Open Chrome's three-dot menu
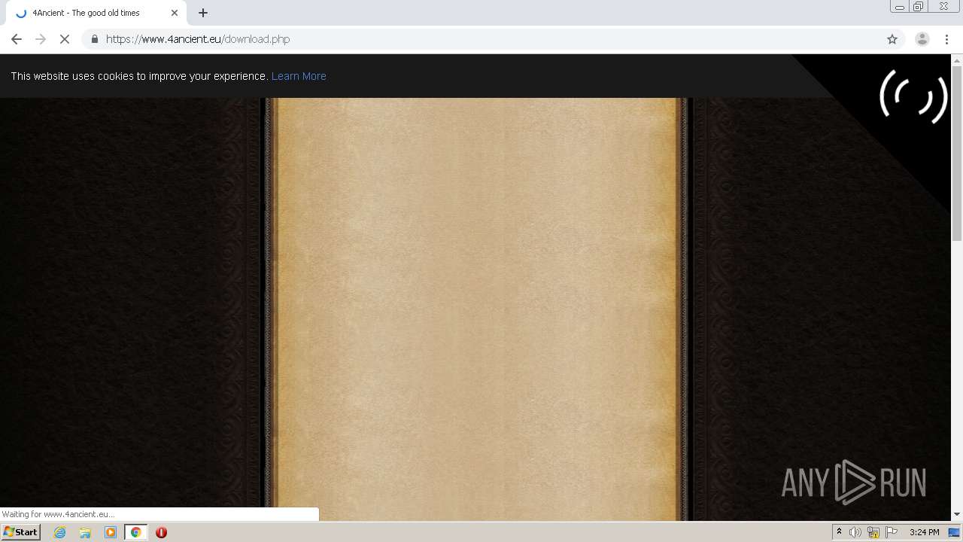Screen dimensions: 963x542 (947, 39)
